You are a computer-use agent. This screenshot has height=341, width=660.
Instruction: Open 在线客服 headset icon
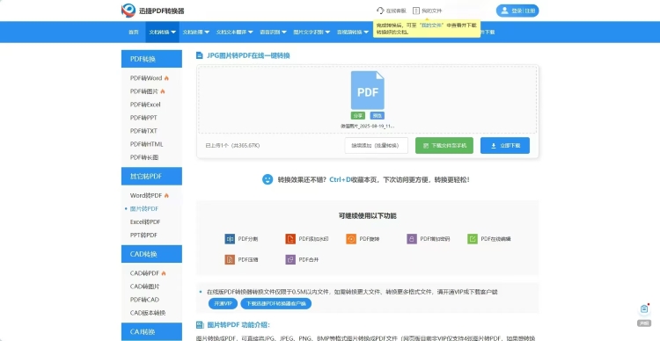click(x=380, y=11)
